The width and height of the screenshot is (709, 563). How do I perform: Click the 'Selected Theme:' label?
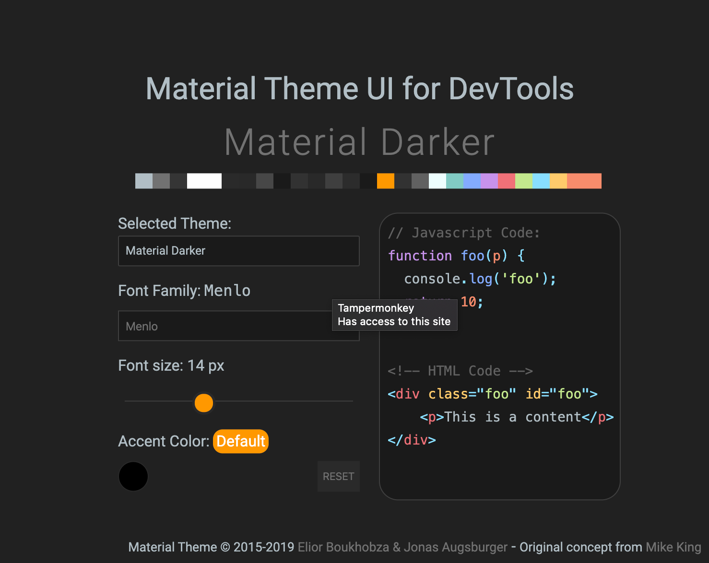[x=175, y=223]
